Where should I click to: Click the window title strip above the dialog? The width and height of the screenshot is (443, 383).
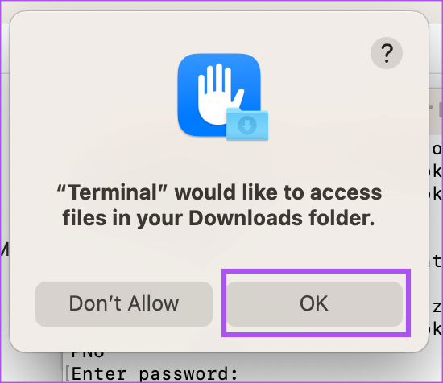point(221,5)
